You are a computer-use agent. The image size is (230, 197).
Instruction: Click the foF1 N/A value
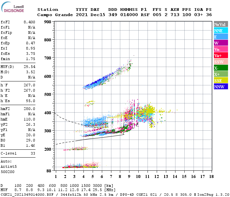point(32,27)
